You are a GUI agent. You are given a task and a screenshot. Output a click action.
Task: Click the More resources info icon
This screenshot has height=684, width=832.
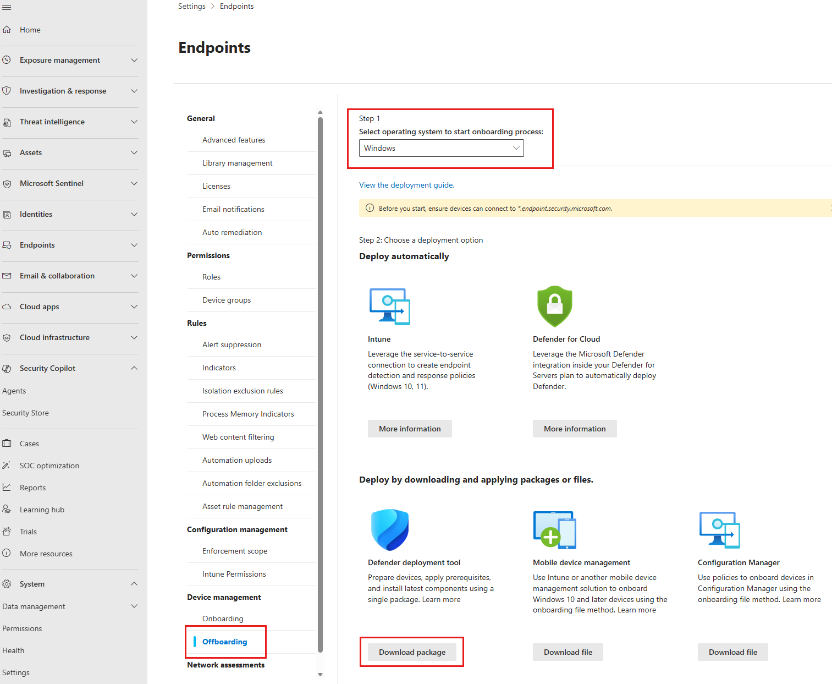click(7, 553)
